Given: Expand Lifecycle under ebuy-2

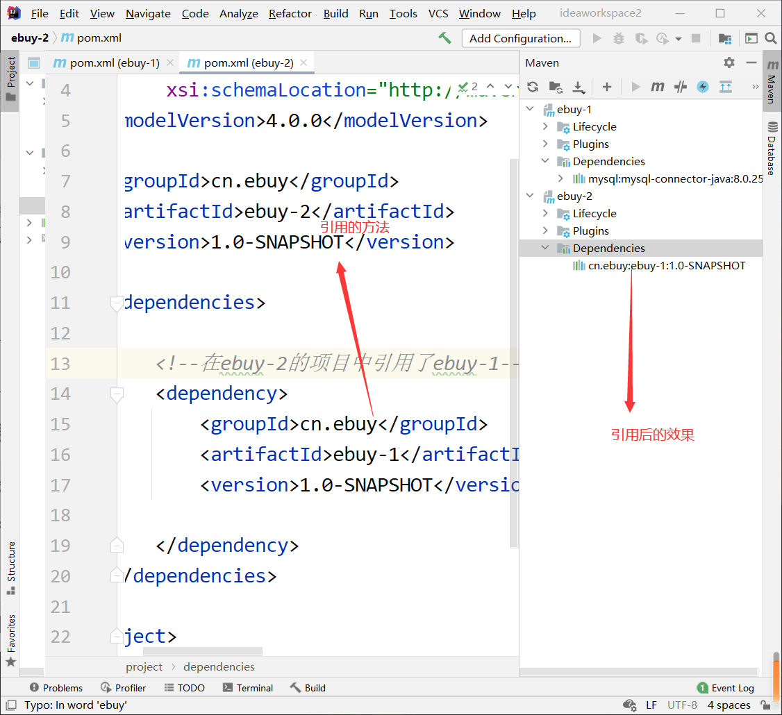Looking at the screenshot, I should [x=546, y=213].
